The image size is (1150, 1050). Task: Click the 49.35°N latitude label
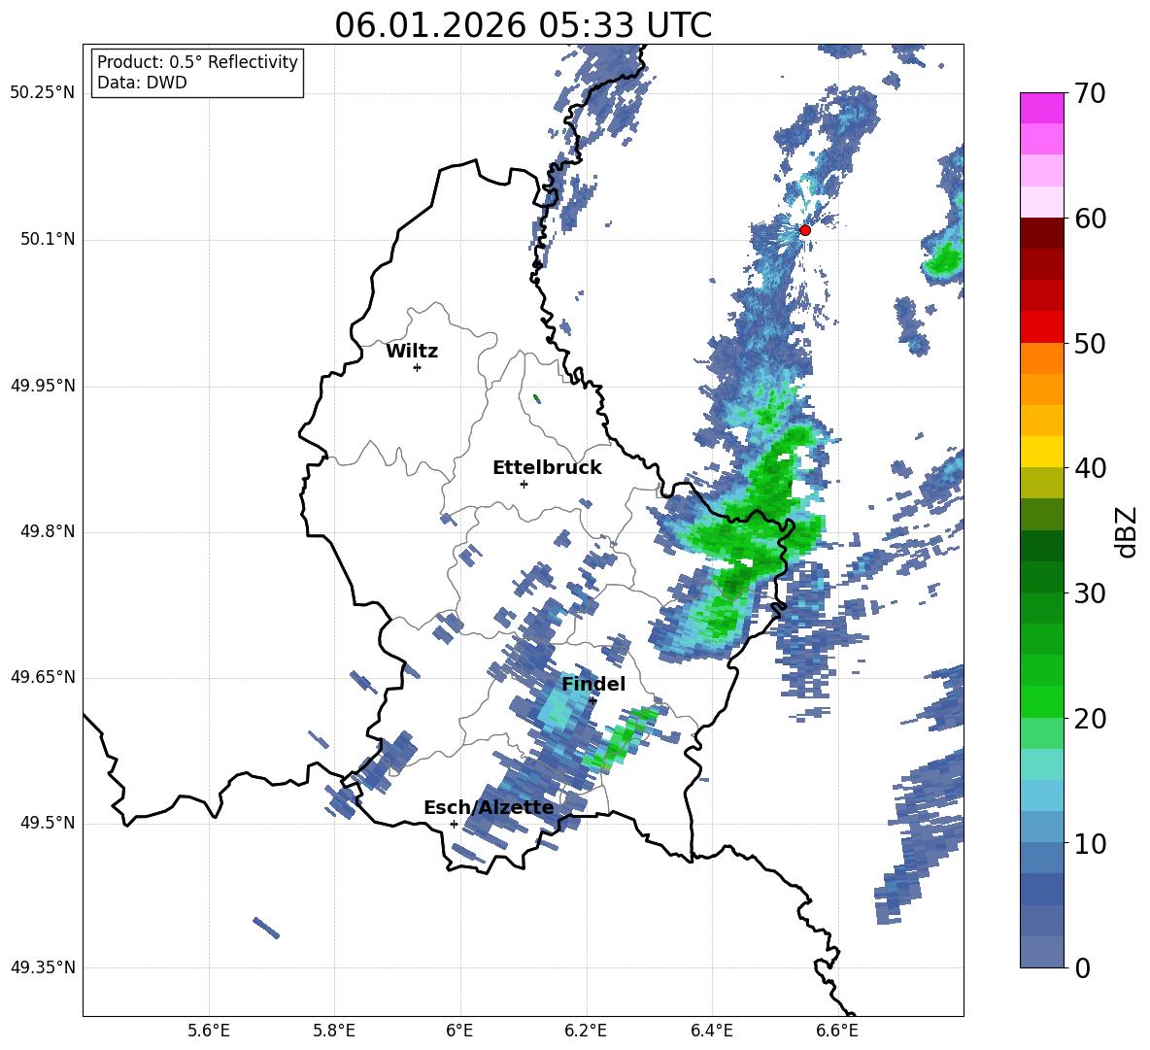43,967
